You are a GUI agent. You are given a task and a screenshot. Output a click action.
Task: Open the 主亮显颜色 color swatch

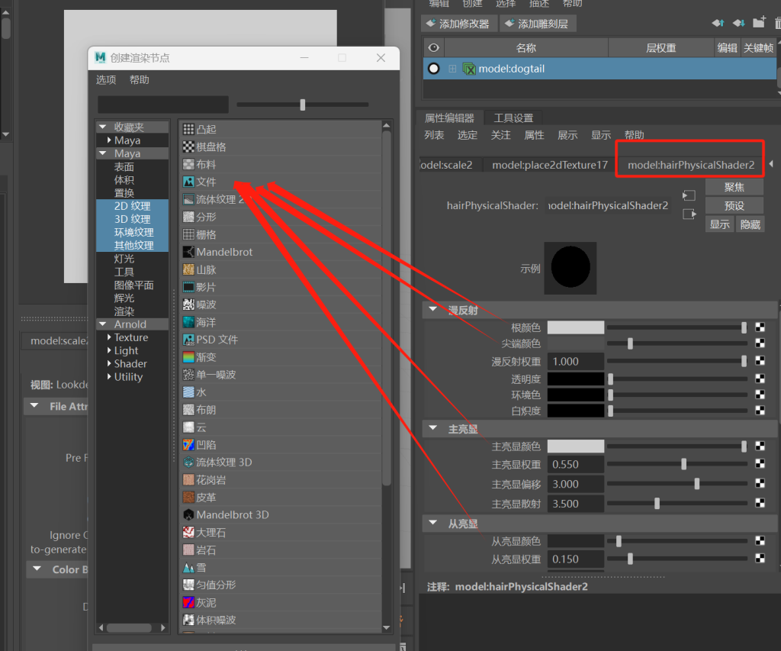click(576, 446)
